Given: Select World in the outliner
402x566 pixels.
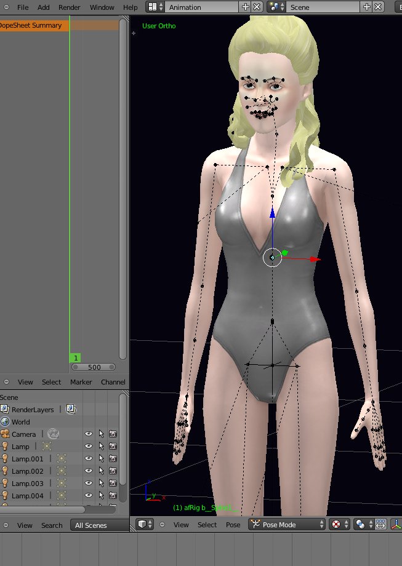Looking at the screenshot, I should click(x=20, y=422).
